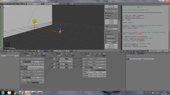The width and height of the screenshot is (170, 95).
Task: Open Google Chrome from the taskbar
Action: click(x=22, y=93)
